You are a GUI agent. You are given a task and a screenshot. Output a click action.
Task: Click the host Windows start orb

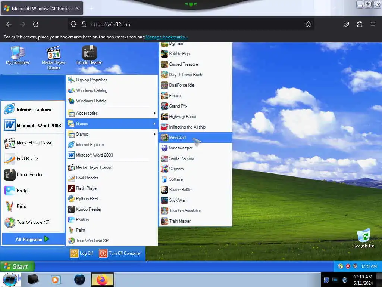click(10, 280)
